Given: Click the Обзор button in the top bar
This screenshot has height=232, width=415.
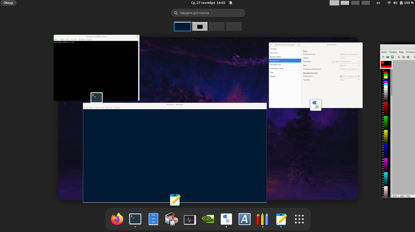Looking at the screenshot, I should coord(8,2).
